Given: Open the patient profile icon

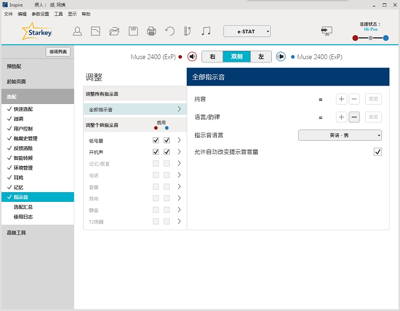Looking at the screenshot, I should [x=77, y=31].
